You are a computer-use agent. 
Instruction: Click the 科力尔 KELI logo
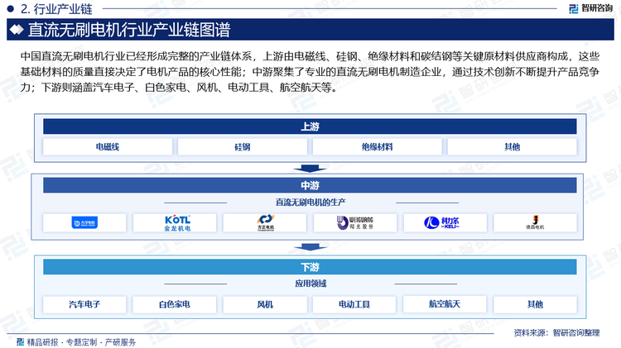tap(441, 222)
